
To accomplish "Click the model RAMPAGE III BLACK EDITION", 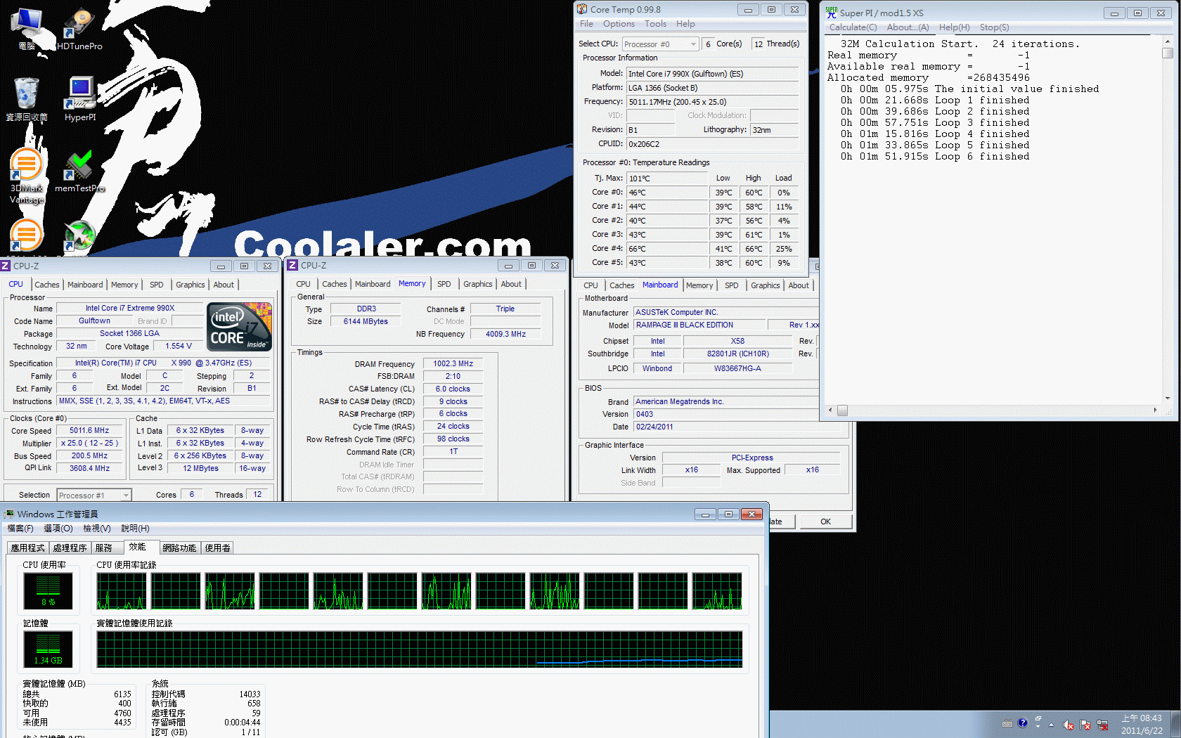I will [x=699, y=325].
